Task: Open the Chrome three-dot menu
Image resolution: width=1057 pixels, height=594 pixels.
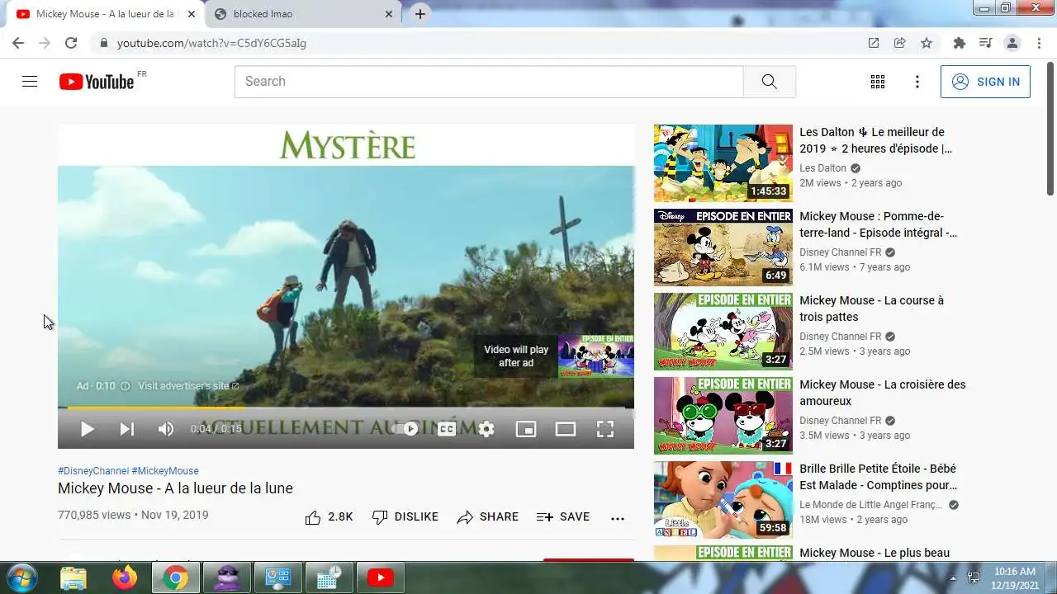Action: tap(1038, 43)
